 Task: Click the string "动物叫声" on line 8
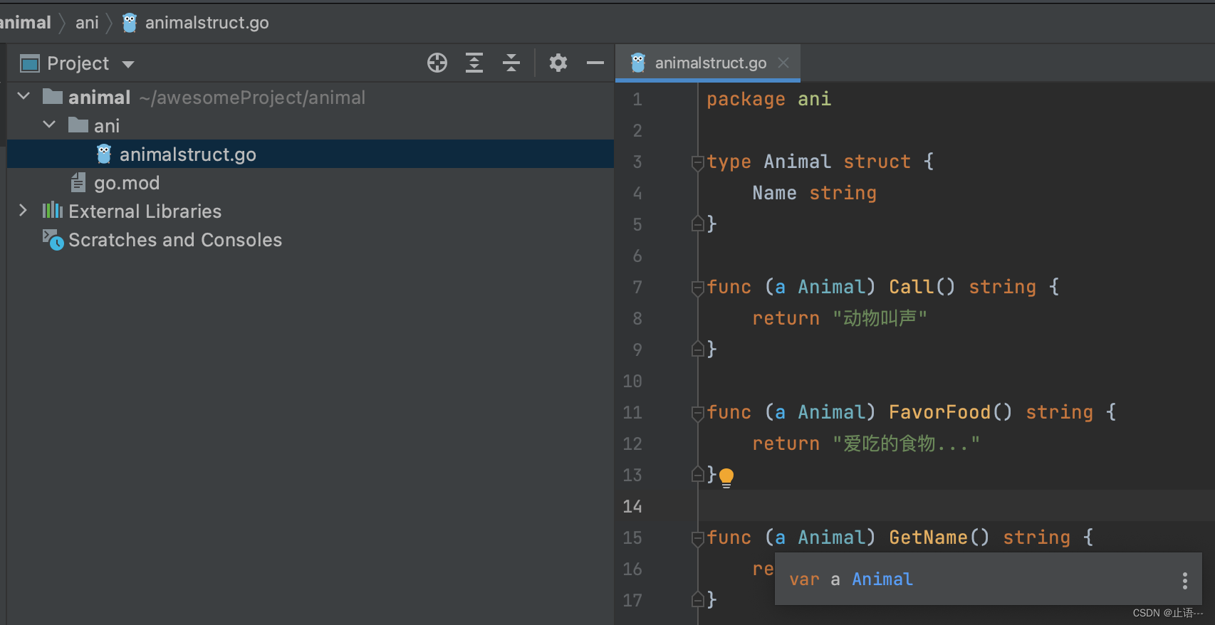point(880,318)
